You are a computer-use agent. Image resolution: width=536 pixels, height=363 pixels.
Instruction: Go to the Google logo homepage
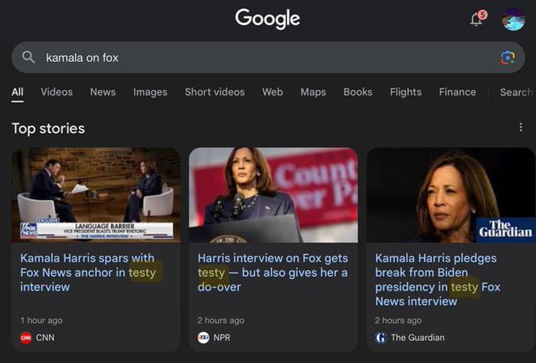click(x=268, y=19)
